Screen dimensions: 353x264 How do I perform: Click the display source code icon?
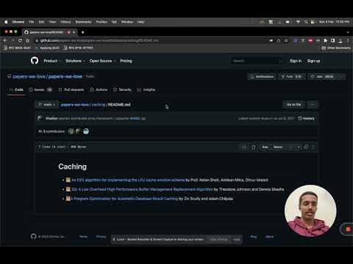[x=244, y=147]
